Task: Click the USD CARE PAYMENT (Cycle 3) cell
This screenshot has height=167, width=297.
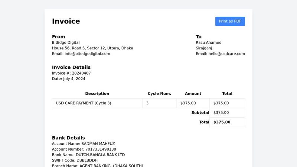Action: [97, 103]
